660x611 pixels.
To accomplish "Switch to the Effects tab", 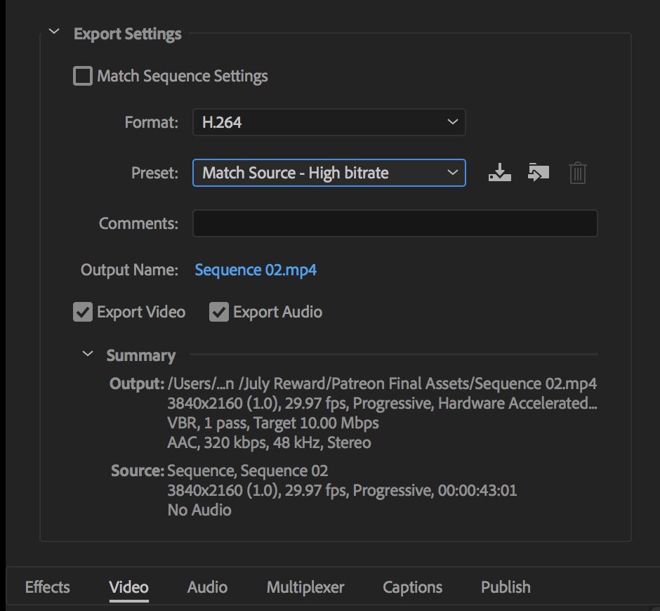I will (46, 586).
